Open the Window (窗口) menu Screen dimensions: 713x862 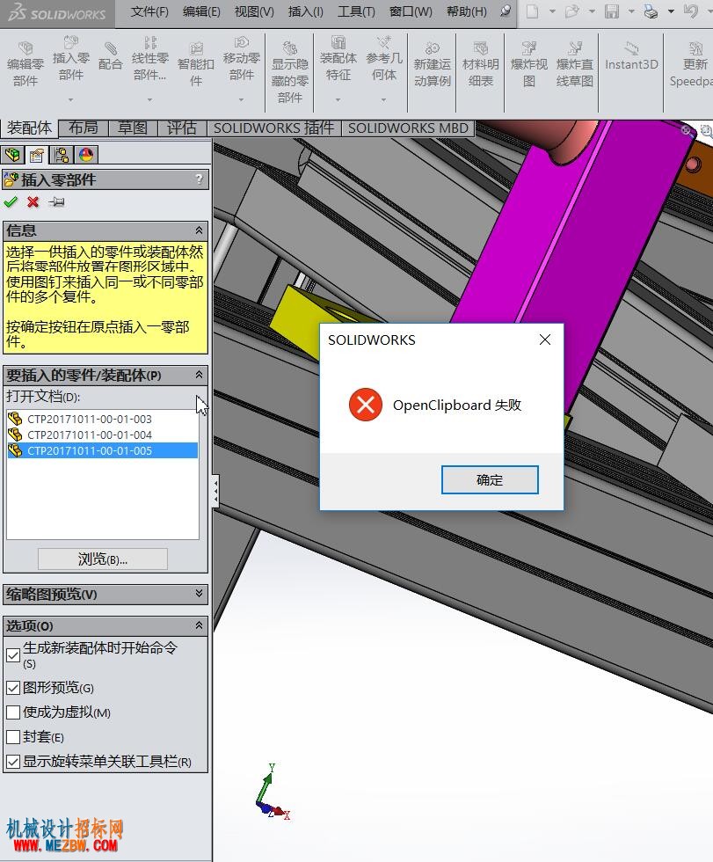[411, 11]
